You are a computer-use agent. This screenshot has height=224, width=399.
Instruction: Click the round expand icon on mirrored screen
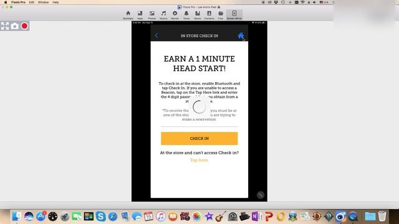tap(261, 195)
